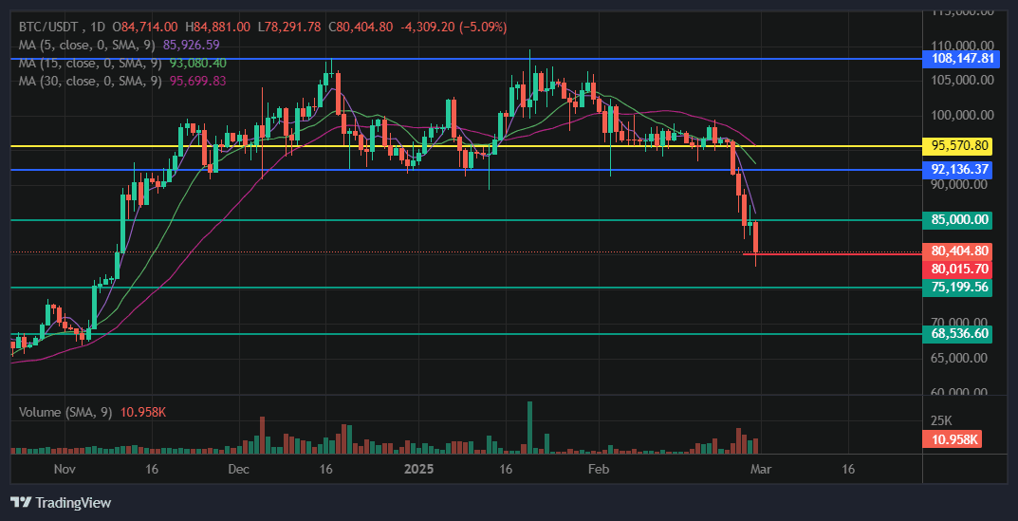Click the red 10.958K volume axis label
The width and height of the screenshot is (1018, 521).
pos(952,439)
